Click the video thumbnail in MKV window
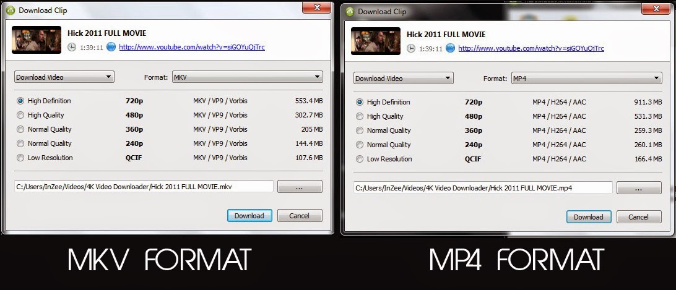Viewport: 676px width, 290px height. 36,40
